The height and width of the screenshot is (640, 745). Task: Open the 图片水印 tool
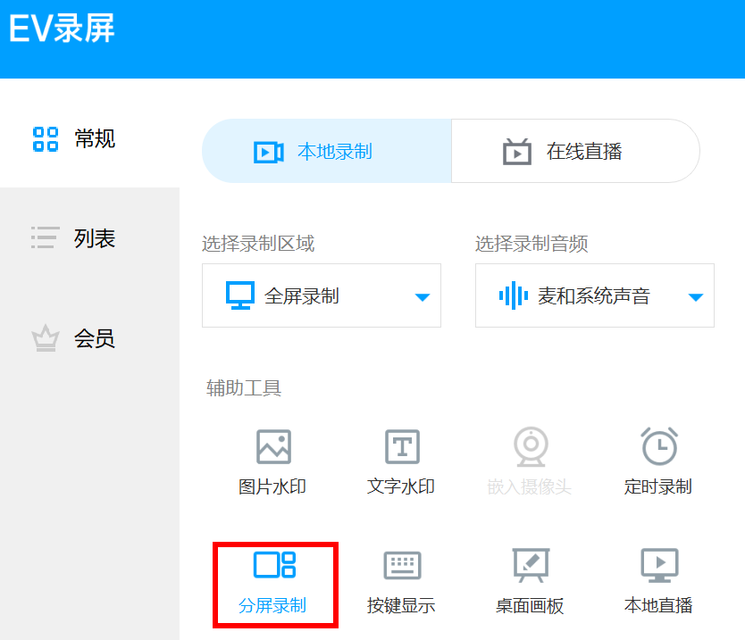point(272,462)
